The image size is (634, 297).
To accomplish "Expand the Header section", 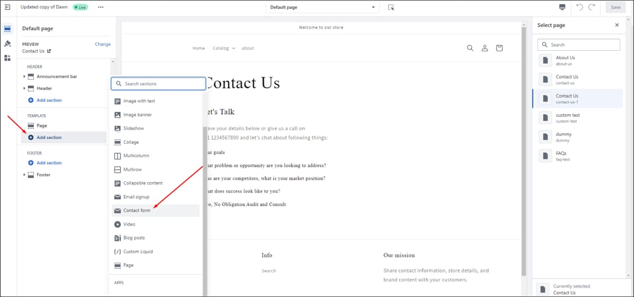I will (24, 88).
